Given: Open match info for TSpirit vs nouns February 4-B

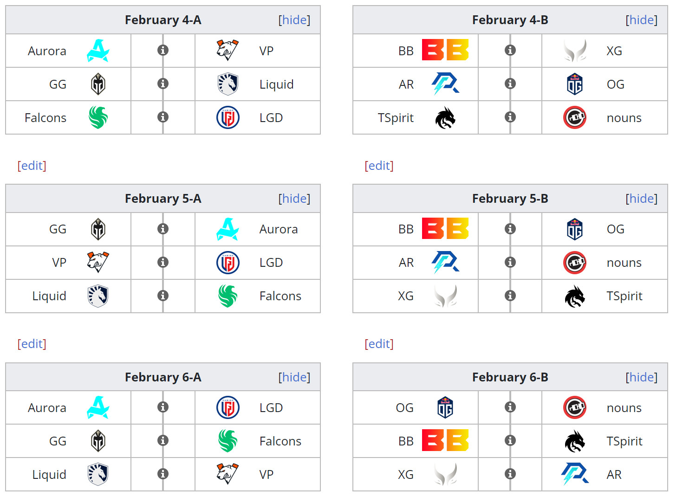Looking at the screenshot, I should click(510, 117).
